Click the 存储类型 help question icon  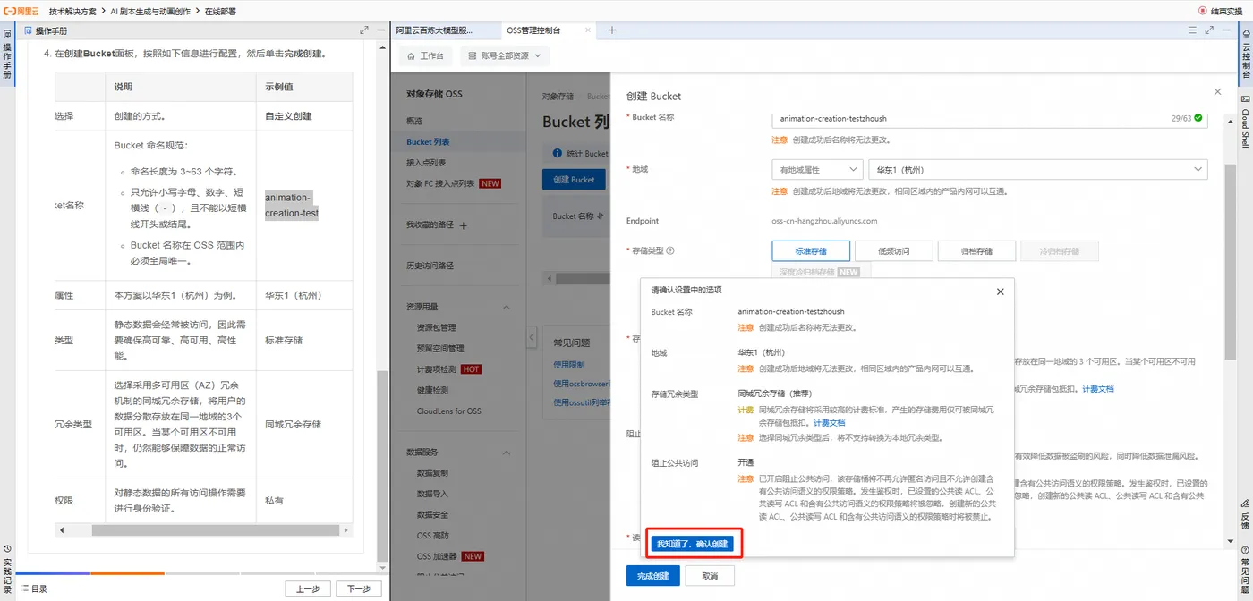click(x=670, y=251)
